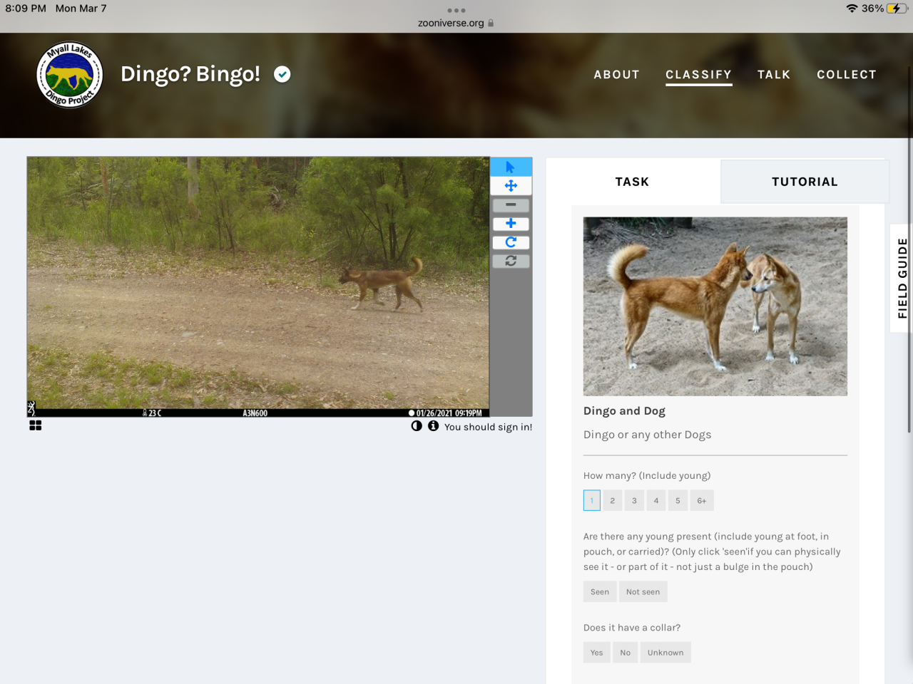Click the 'Does it have a collar?' question
The height and width of the screenshot is (684, 913).
click(632, 628)
